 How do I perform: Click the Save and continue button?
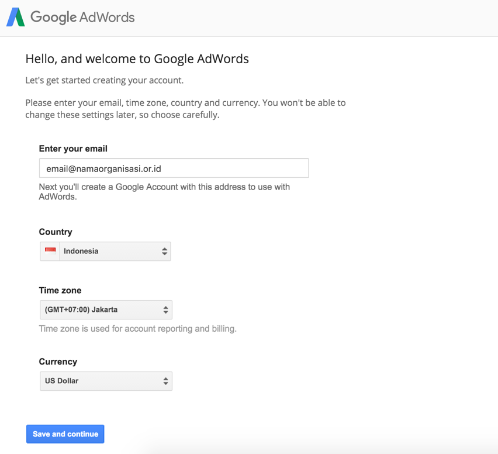click(x=65, y=434)
